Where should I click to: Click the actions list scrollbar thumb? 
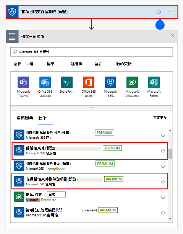click(170, 154)
